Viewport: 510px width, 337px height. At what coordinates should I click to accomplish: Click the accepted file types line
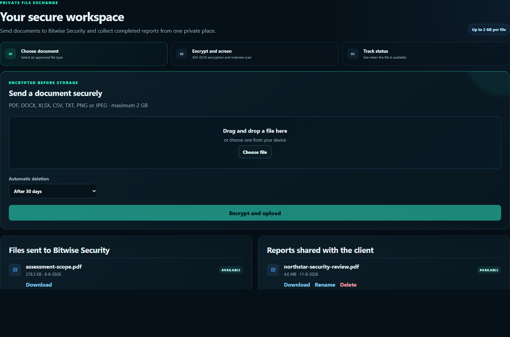click(78, 106)
